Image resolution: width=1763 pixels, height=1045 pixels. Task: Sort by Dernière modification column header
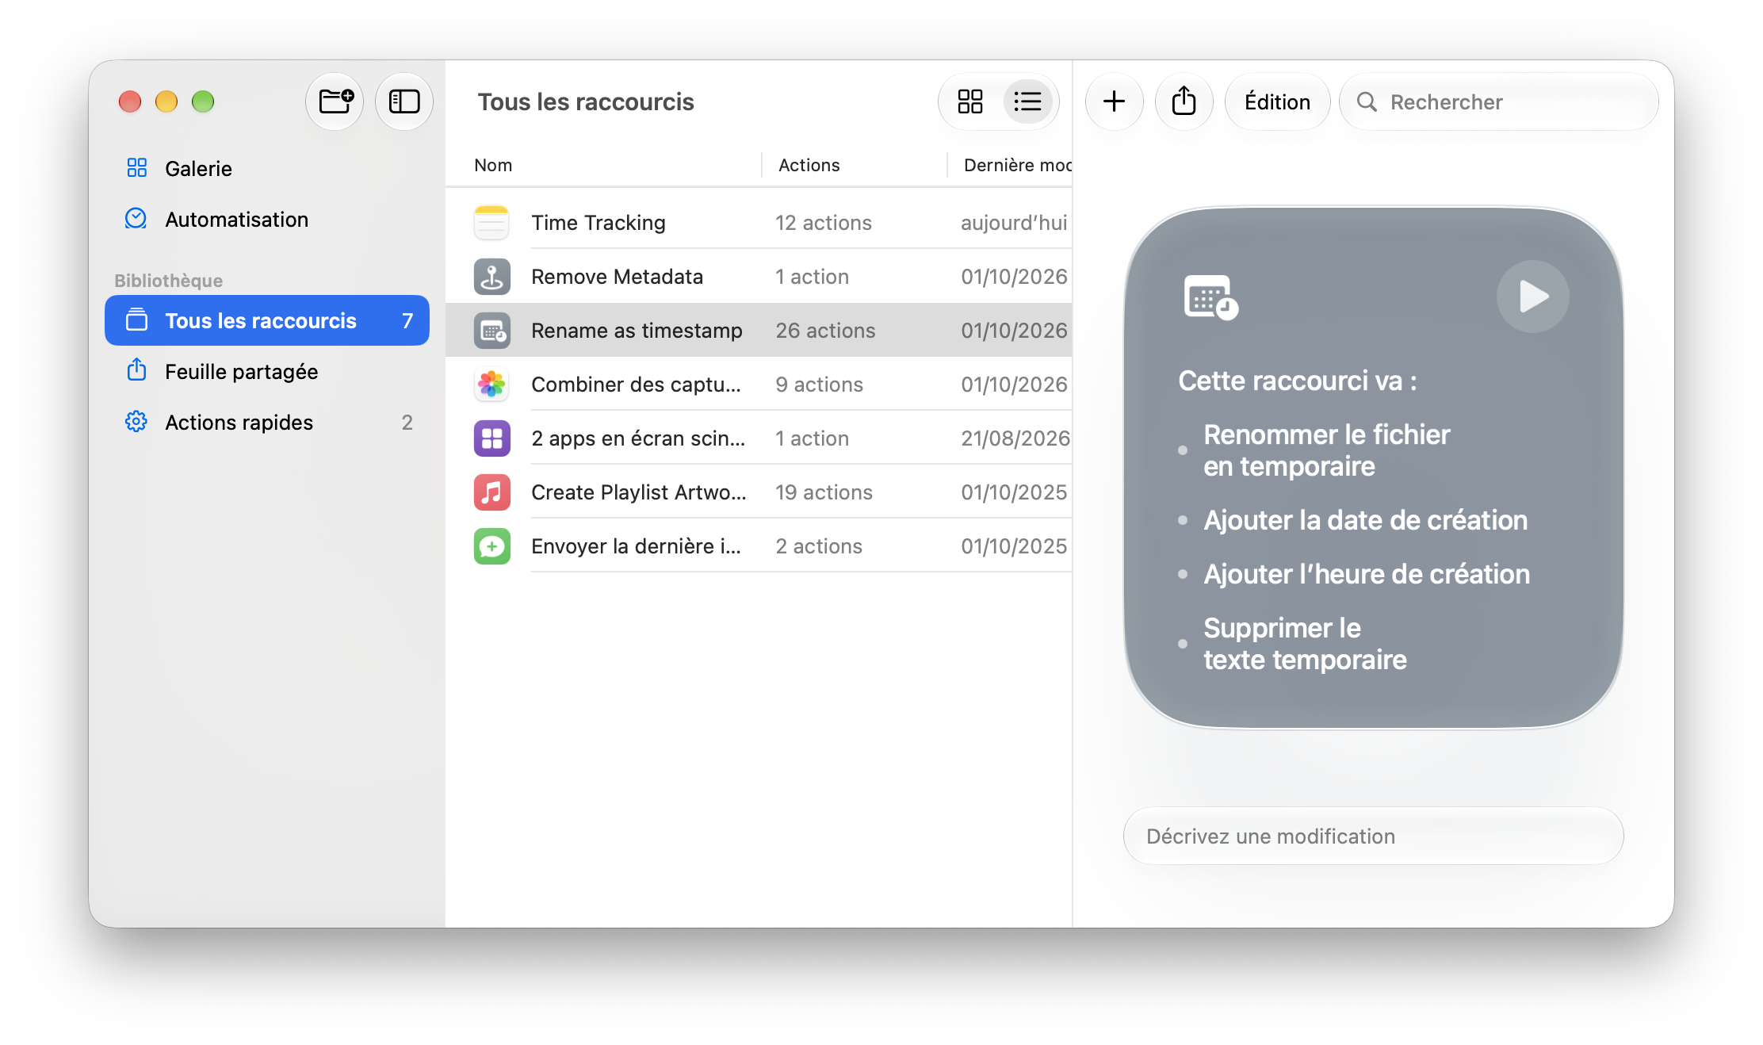pos(1017,165)
